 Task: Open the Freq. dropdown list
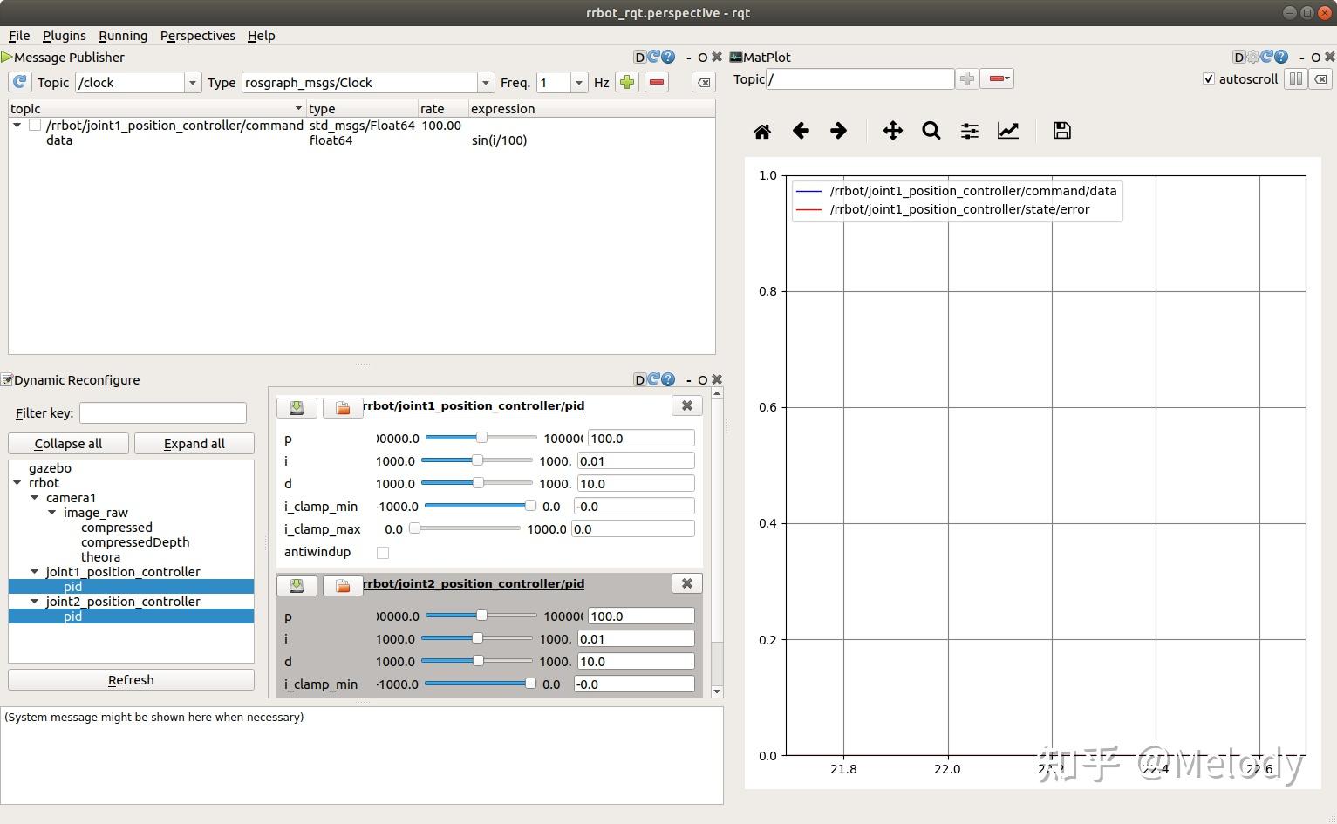[x=578, y=82]
